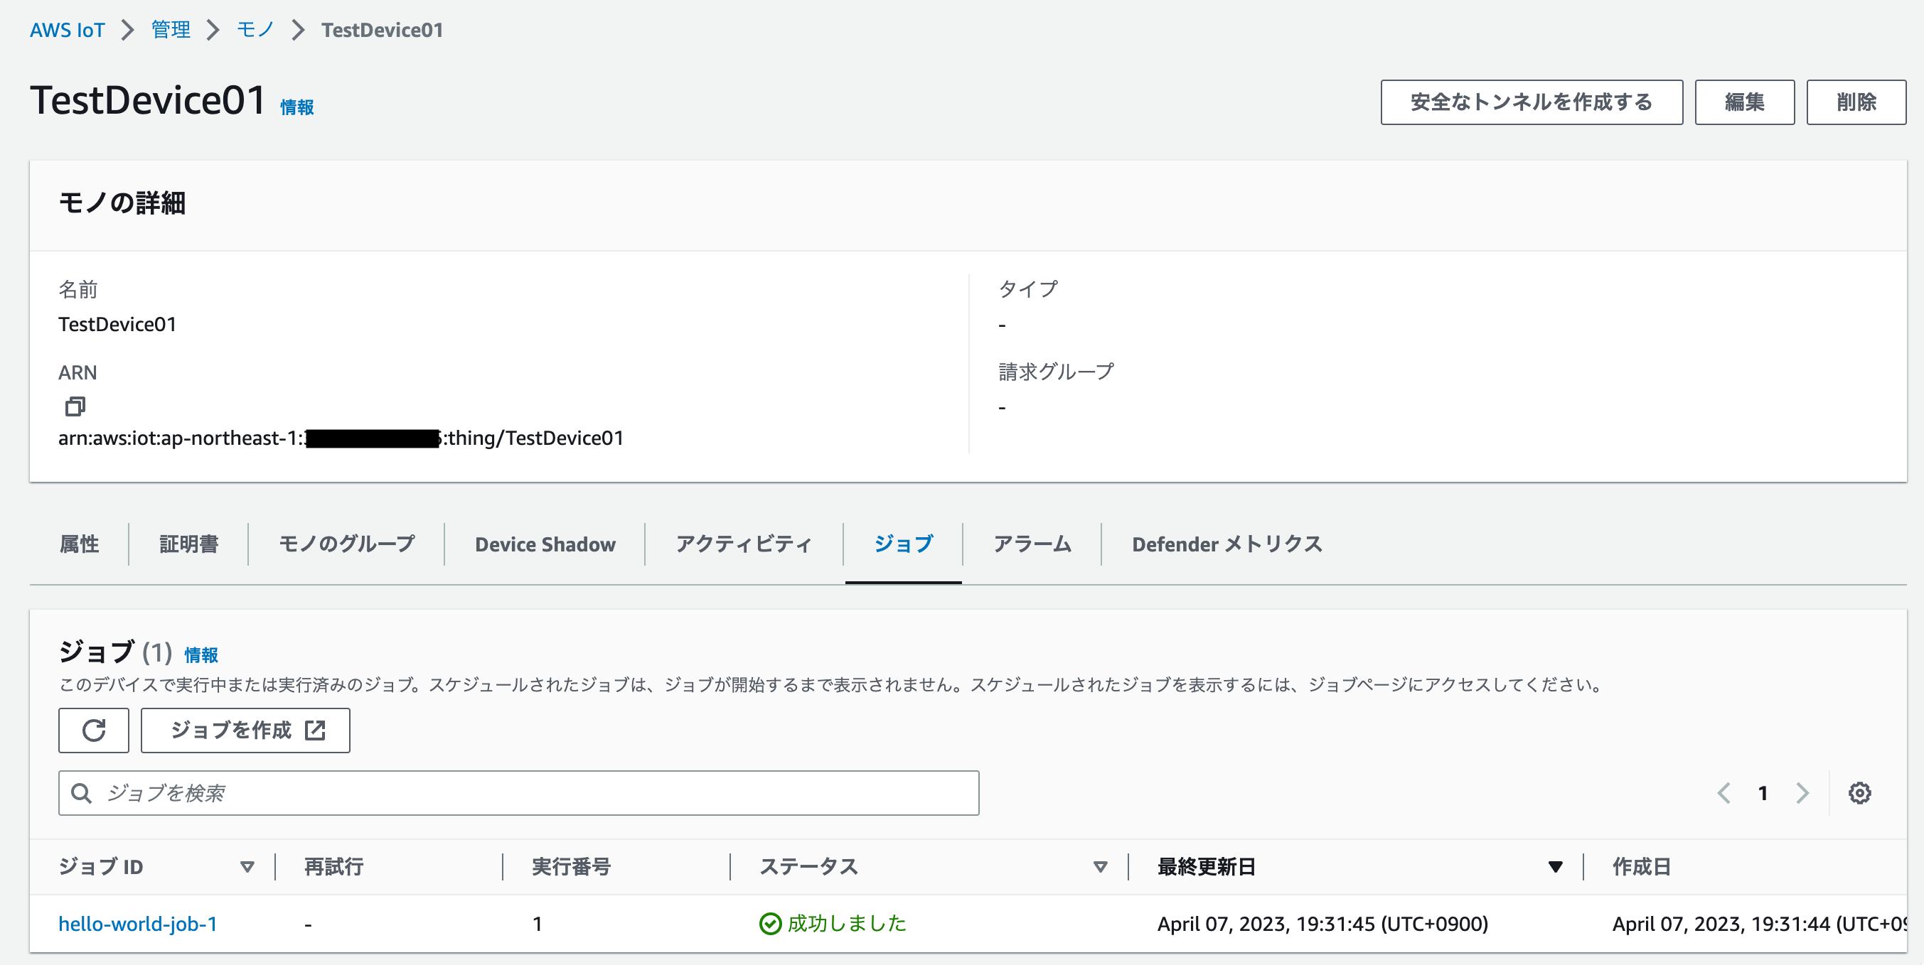Screen dimensions: 1924x965
Task: Click the 情報 link beside TestDevice01 title
Action: click(296, 107)
